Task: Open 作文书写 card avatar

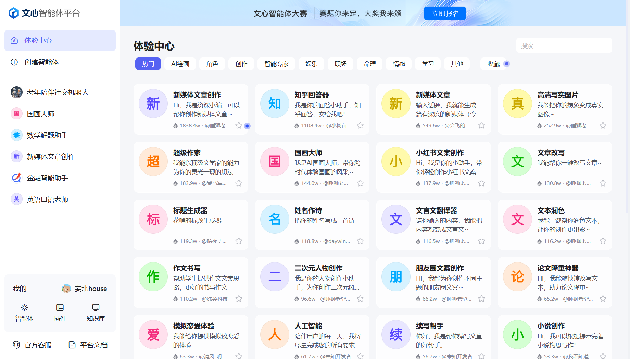Action: point(153,277)
